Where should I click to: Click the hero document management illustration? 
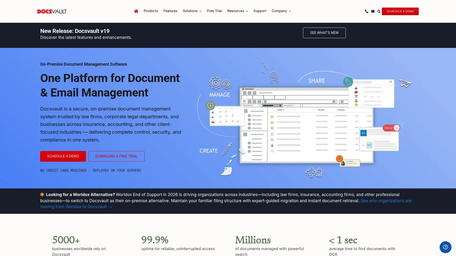click(x=304, y=120)
